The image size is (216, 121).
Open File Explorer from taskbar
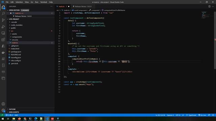click(x=14, y=119)
